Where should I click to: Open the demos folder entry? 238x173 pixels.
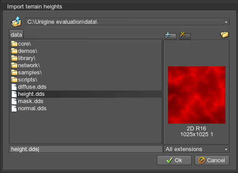(27, 51)
